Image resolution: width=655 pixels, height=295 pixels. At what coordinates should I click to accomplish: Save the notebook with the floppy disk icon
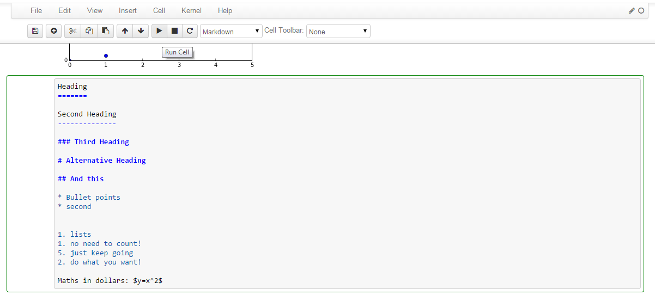35,31
